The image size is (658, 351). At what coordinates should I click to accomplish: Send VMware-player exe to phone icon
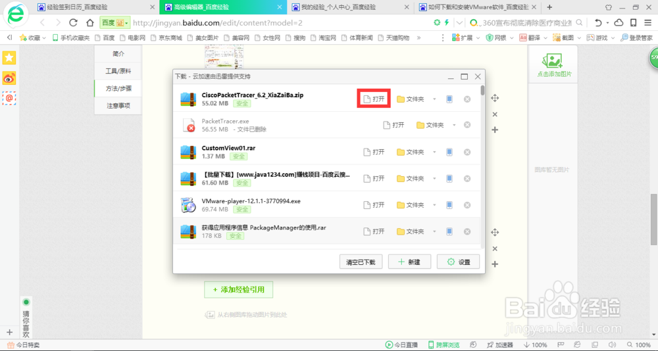pyautogui.click(x=449, y=205)
